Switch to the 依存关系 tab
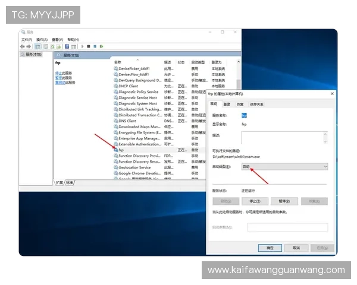Screen dimensions: 357x285 pos(256,104)
